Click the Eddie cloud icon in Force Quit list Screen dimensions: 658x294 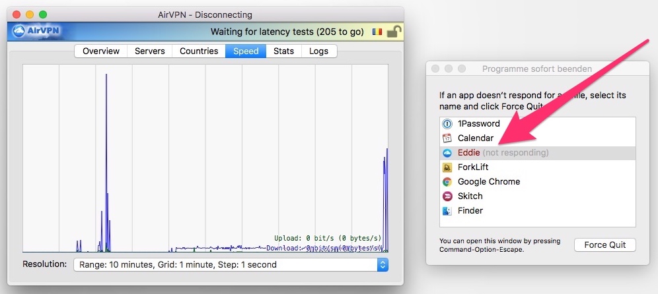(x=447, y=153)
